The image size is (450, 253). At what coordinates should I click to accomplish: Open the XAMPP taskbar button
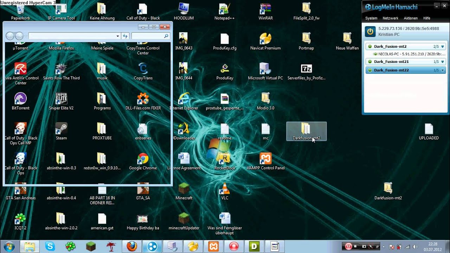click(x=213, y=246)
